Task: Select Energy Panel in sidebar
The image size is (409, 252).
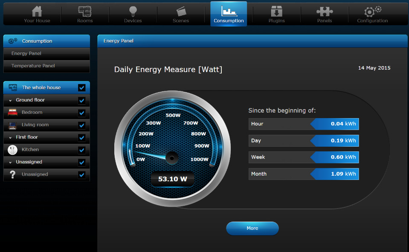Action: 26,54
